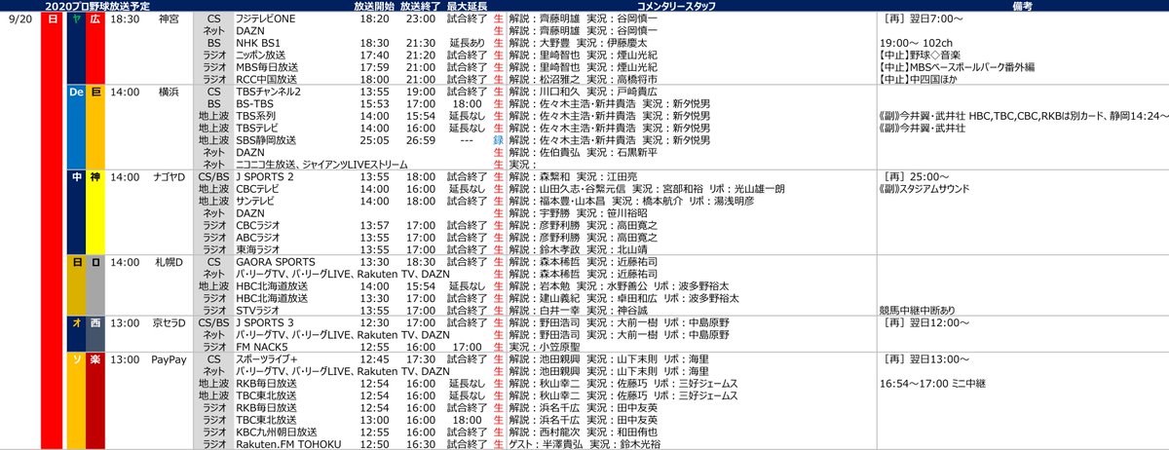Select the gray 'ロ' team cell
The image size is (1169, 450).
pyautogui.click(x=95, y=287)
